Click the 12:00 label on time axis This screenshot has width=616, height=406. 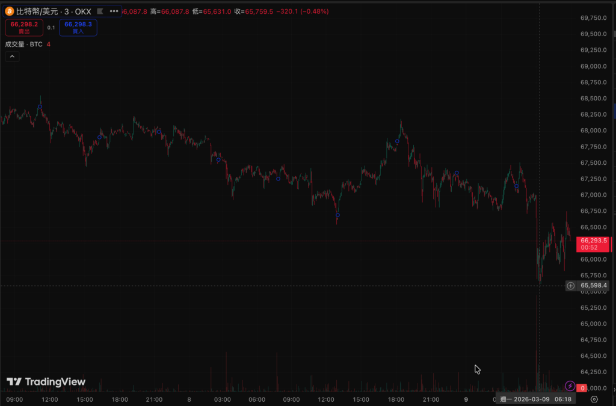coord(49,399)
